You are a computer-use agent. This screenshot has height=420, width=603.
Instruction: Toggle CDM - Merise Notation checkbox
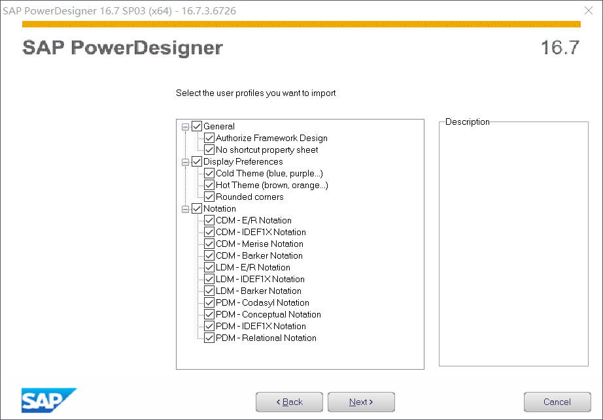pos(209,244)
